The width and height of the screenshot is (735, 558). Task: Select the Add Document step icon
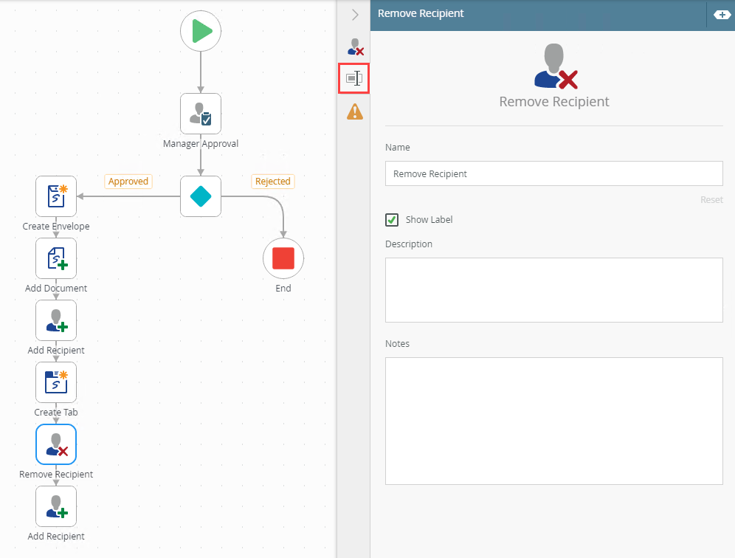coord(56,258)
